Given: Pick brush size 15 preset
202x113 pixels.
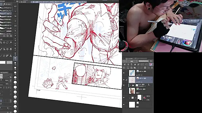Looking at the screenshot, I should tap(15, 68).
